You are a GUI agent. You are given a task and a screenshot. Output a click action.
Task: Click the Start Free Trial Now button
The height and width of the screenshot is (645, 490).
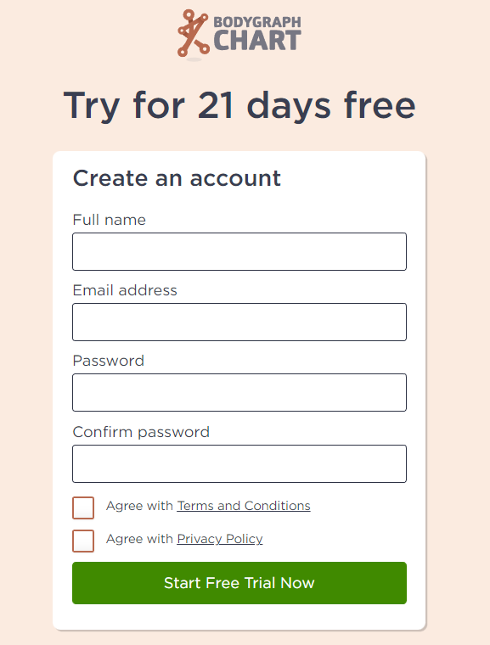(239, 583)
